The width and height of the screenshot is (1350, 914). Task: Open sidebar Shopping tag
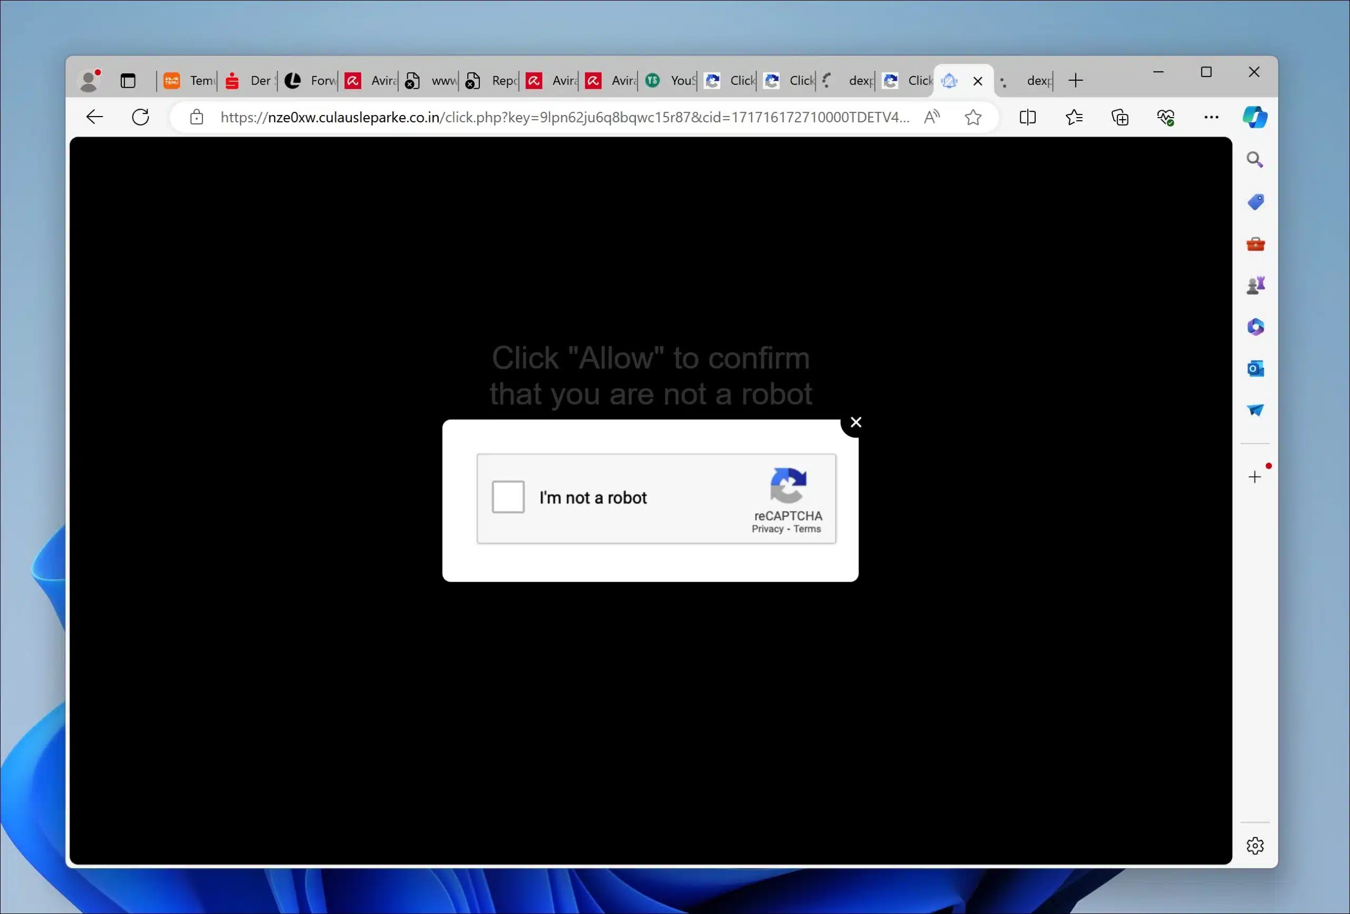[x=1255, y=201]
